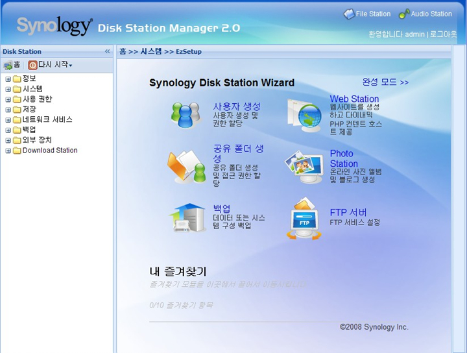Expand the 네트워크 서비스 tree node
Screen dimensions: 467x353
click(x=8, y=120)
